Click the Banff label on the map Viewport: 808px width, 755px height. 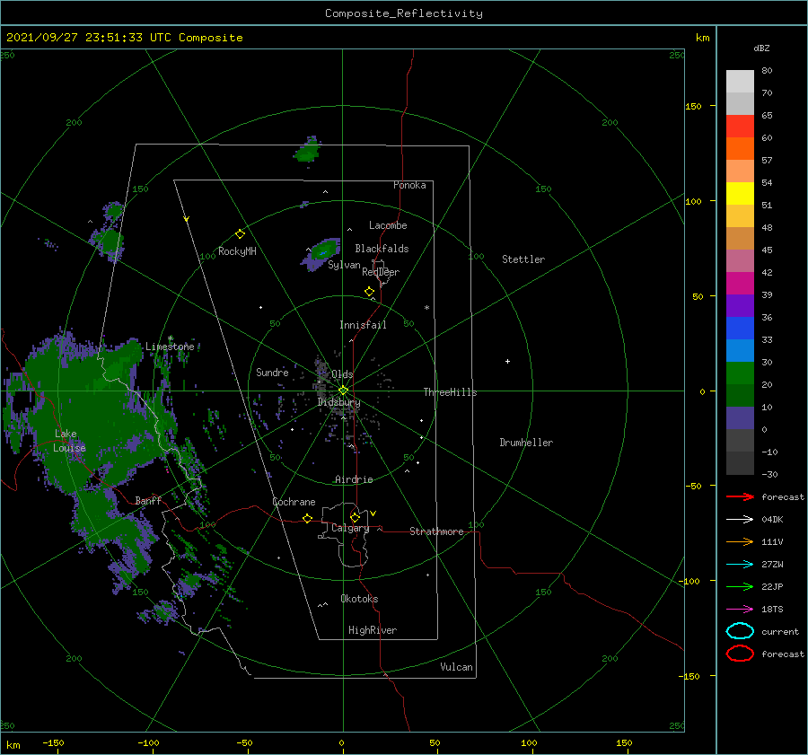click(148, 500)
